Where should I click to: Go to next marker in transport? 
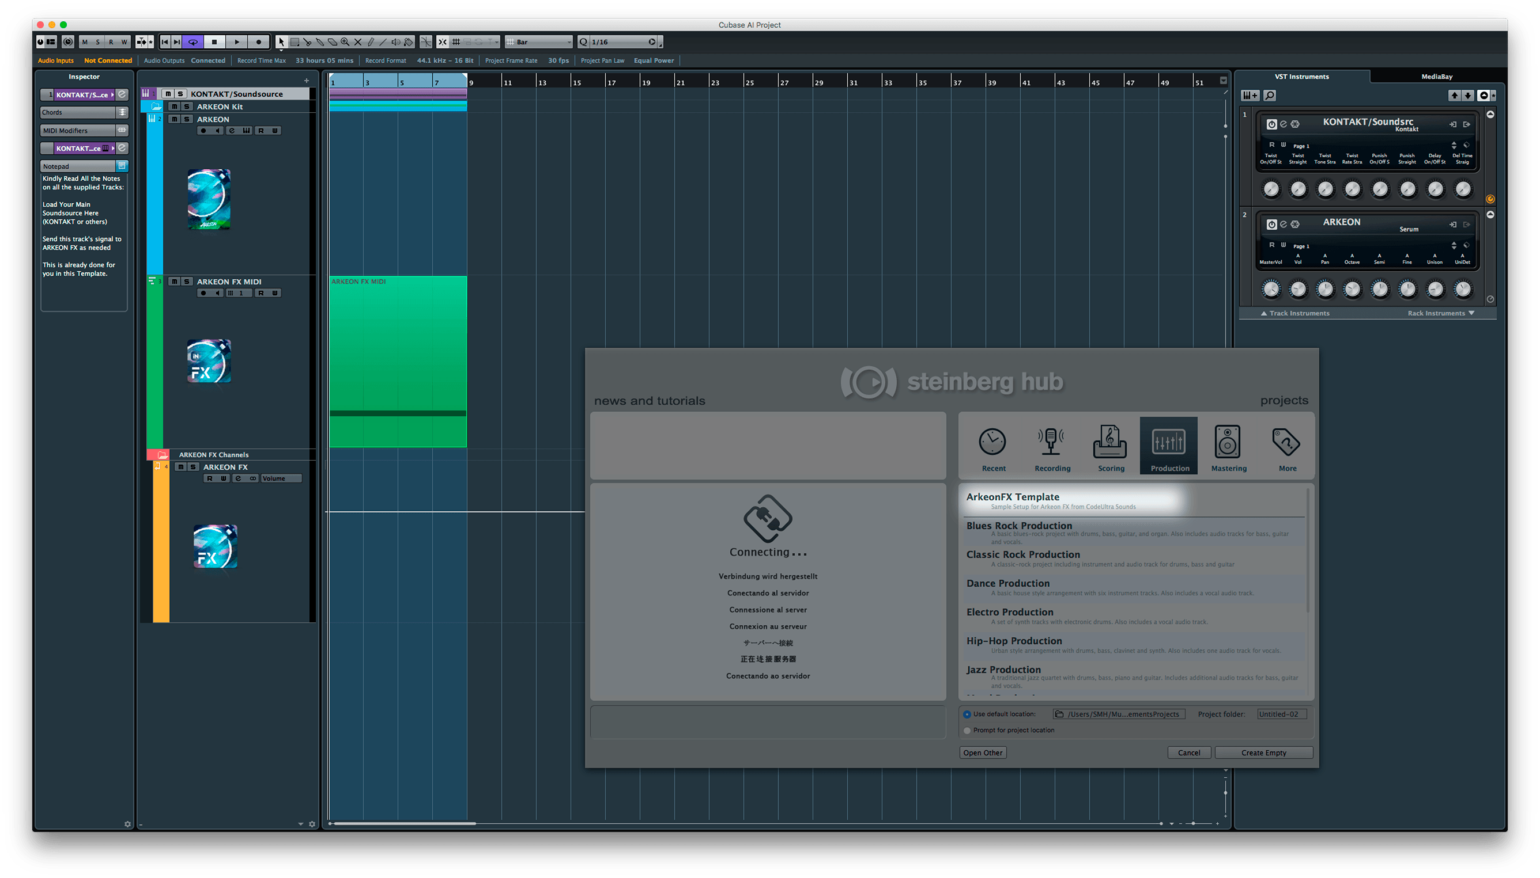click(176, 41)
